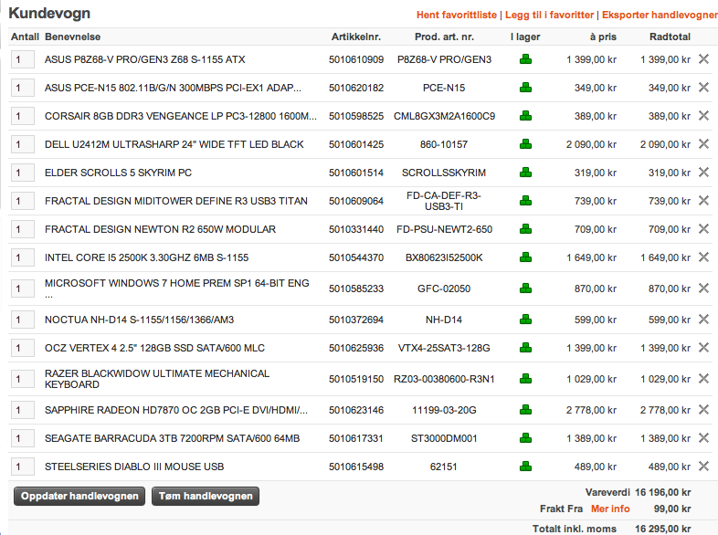Click stock icon for Define R3 case
The image size is (718, 535).
click(x=525, y=201)
